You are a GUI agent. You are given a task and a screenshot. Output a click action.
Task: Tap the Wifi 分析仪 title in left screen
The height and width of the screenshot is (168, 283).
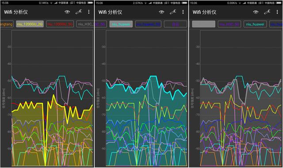(x=16, y=12)
